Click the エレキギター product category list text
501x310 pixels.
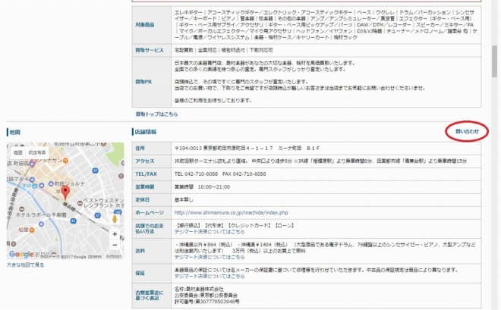pyautogui.click(x=326, y=24)
